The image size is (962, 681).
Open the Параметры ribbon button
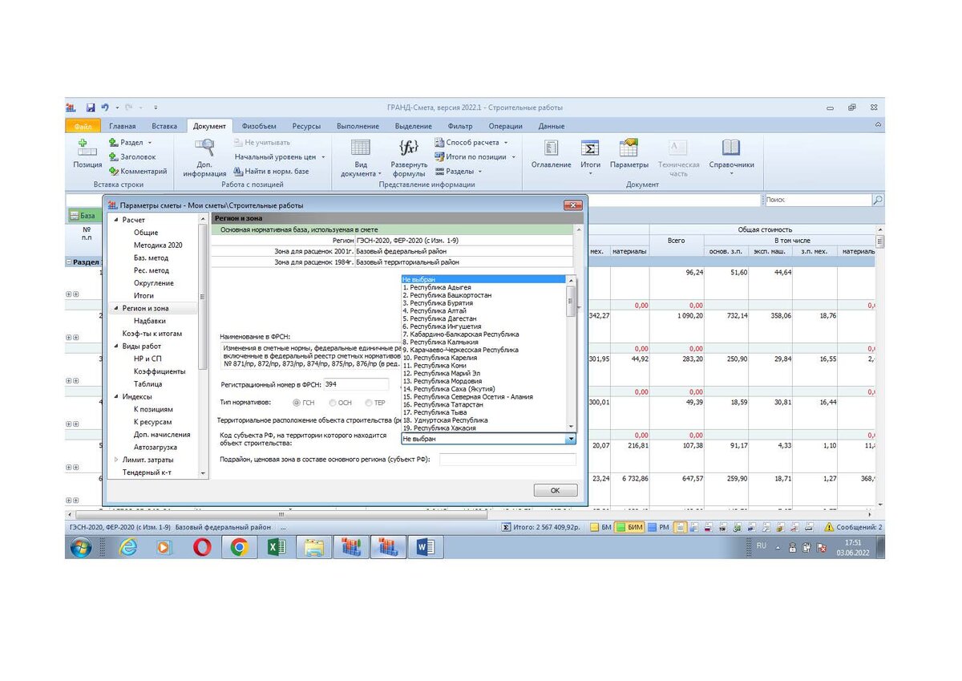tap(629, 154)
